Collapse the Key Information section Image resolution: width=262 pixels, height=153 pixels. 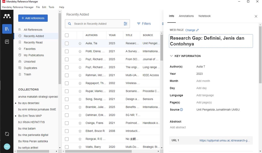(x=171, y=56)
